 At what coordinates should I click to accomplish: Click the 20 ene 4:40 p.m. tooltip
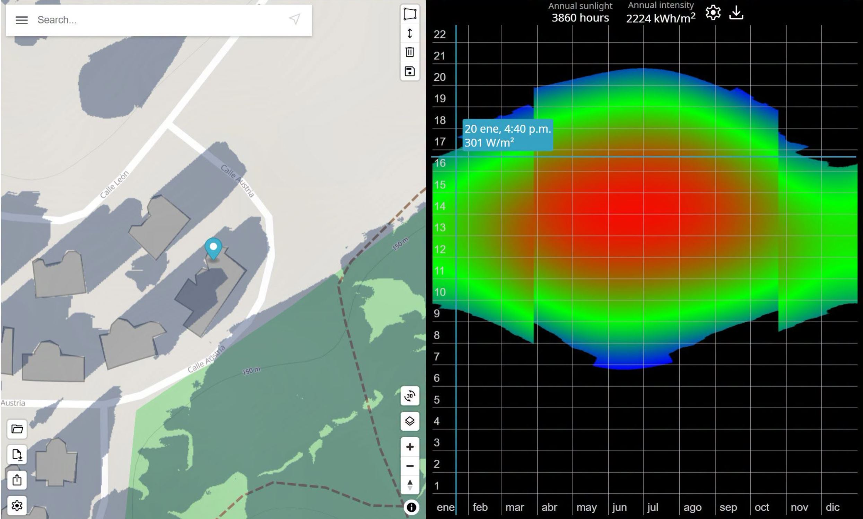(x=508, y=135)
